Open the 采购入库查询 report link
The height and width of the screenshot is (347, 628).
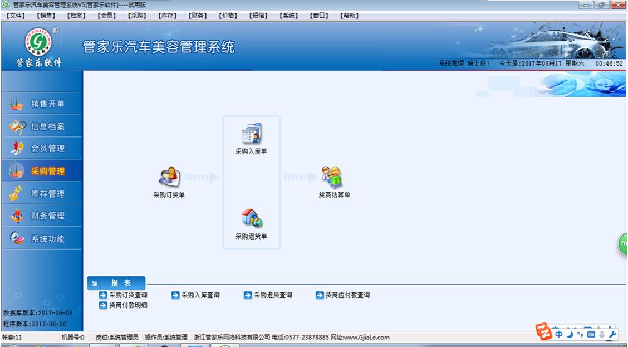[202, 295]
